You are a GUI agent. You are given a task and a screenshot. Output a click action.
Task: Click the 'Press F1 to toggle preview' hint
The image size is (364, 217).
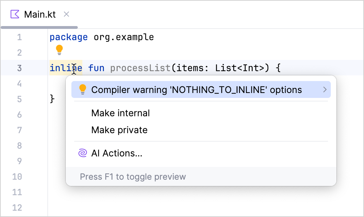pos(133,176)
